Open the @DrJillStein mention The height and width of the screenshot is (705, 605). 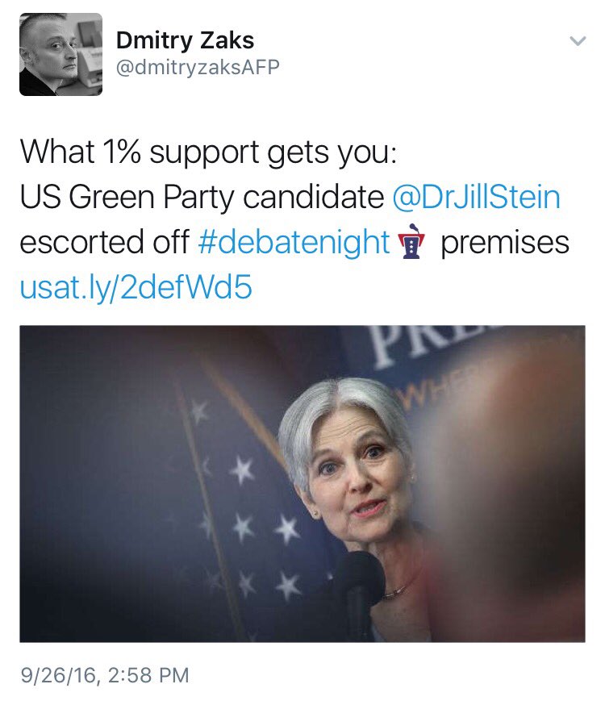[476, 197]
